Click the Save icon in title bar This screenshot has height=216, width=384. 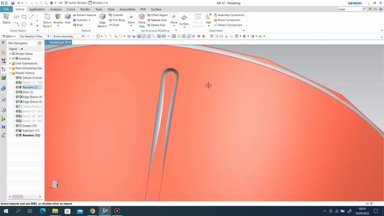point(13,3)
